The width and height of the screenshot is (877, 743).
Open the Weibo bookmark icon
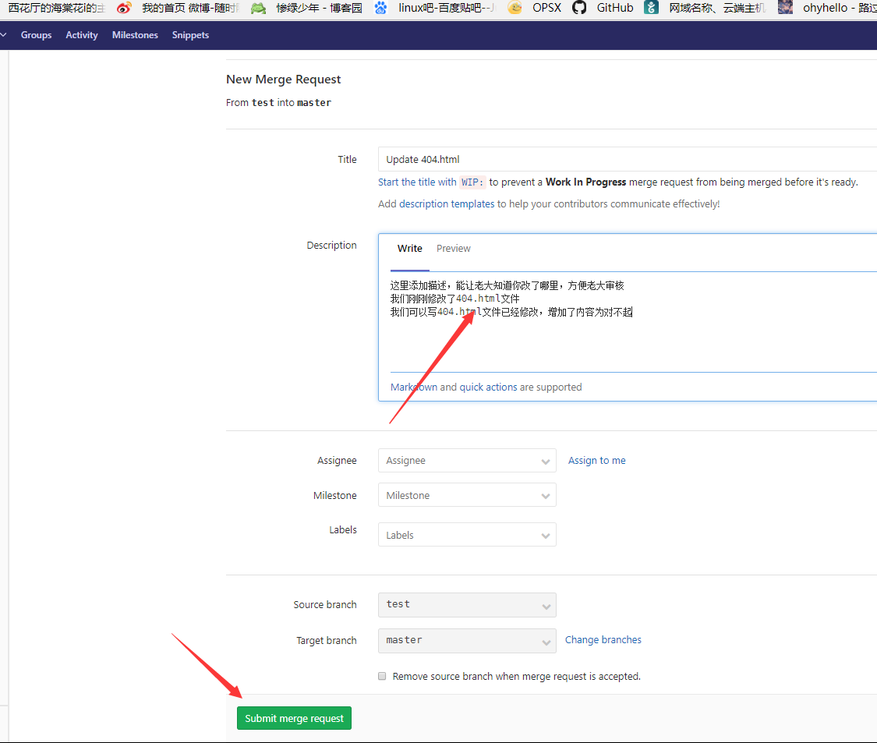coord(124,8)
